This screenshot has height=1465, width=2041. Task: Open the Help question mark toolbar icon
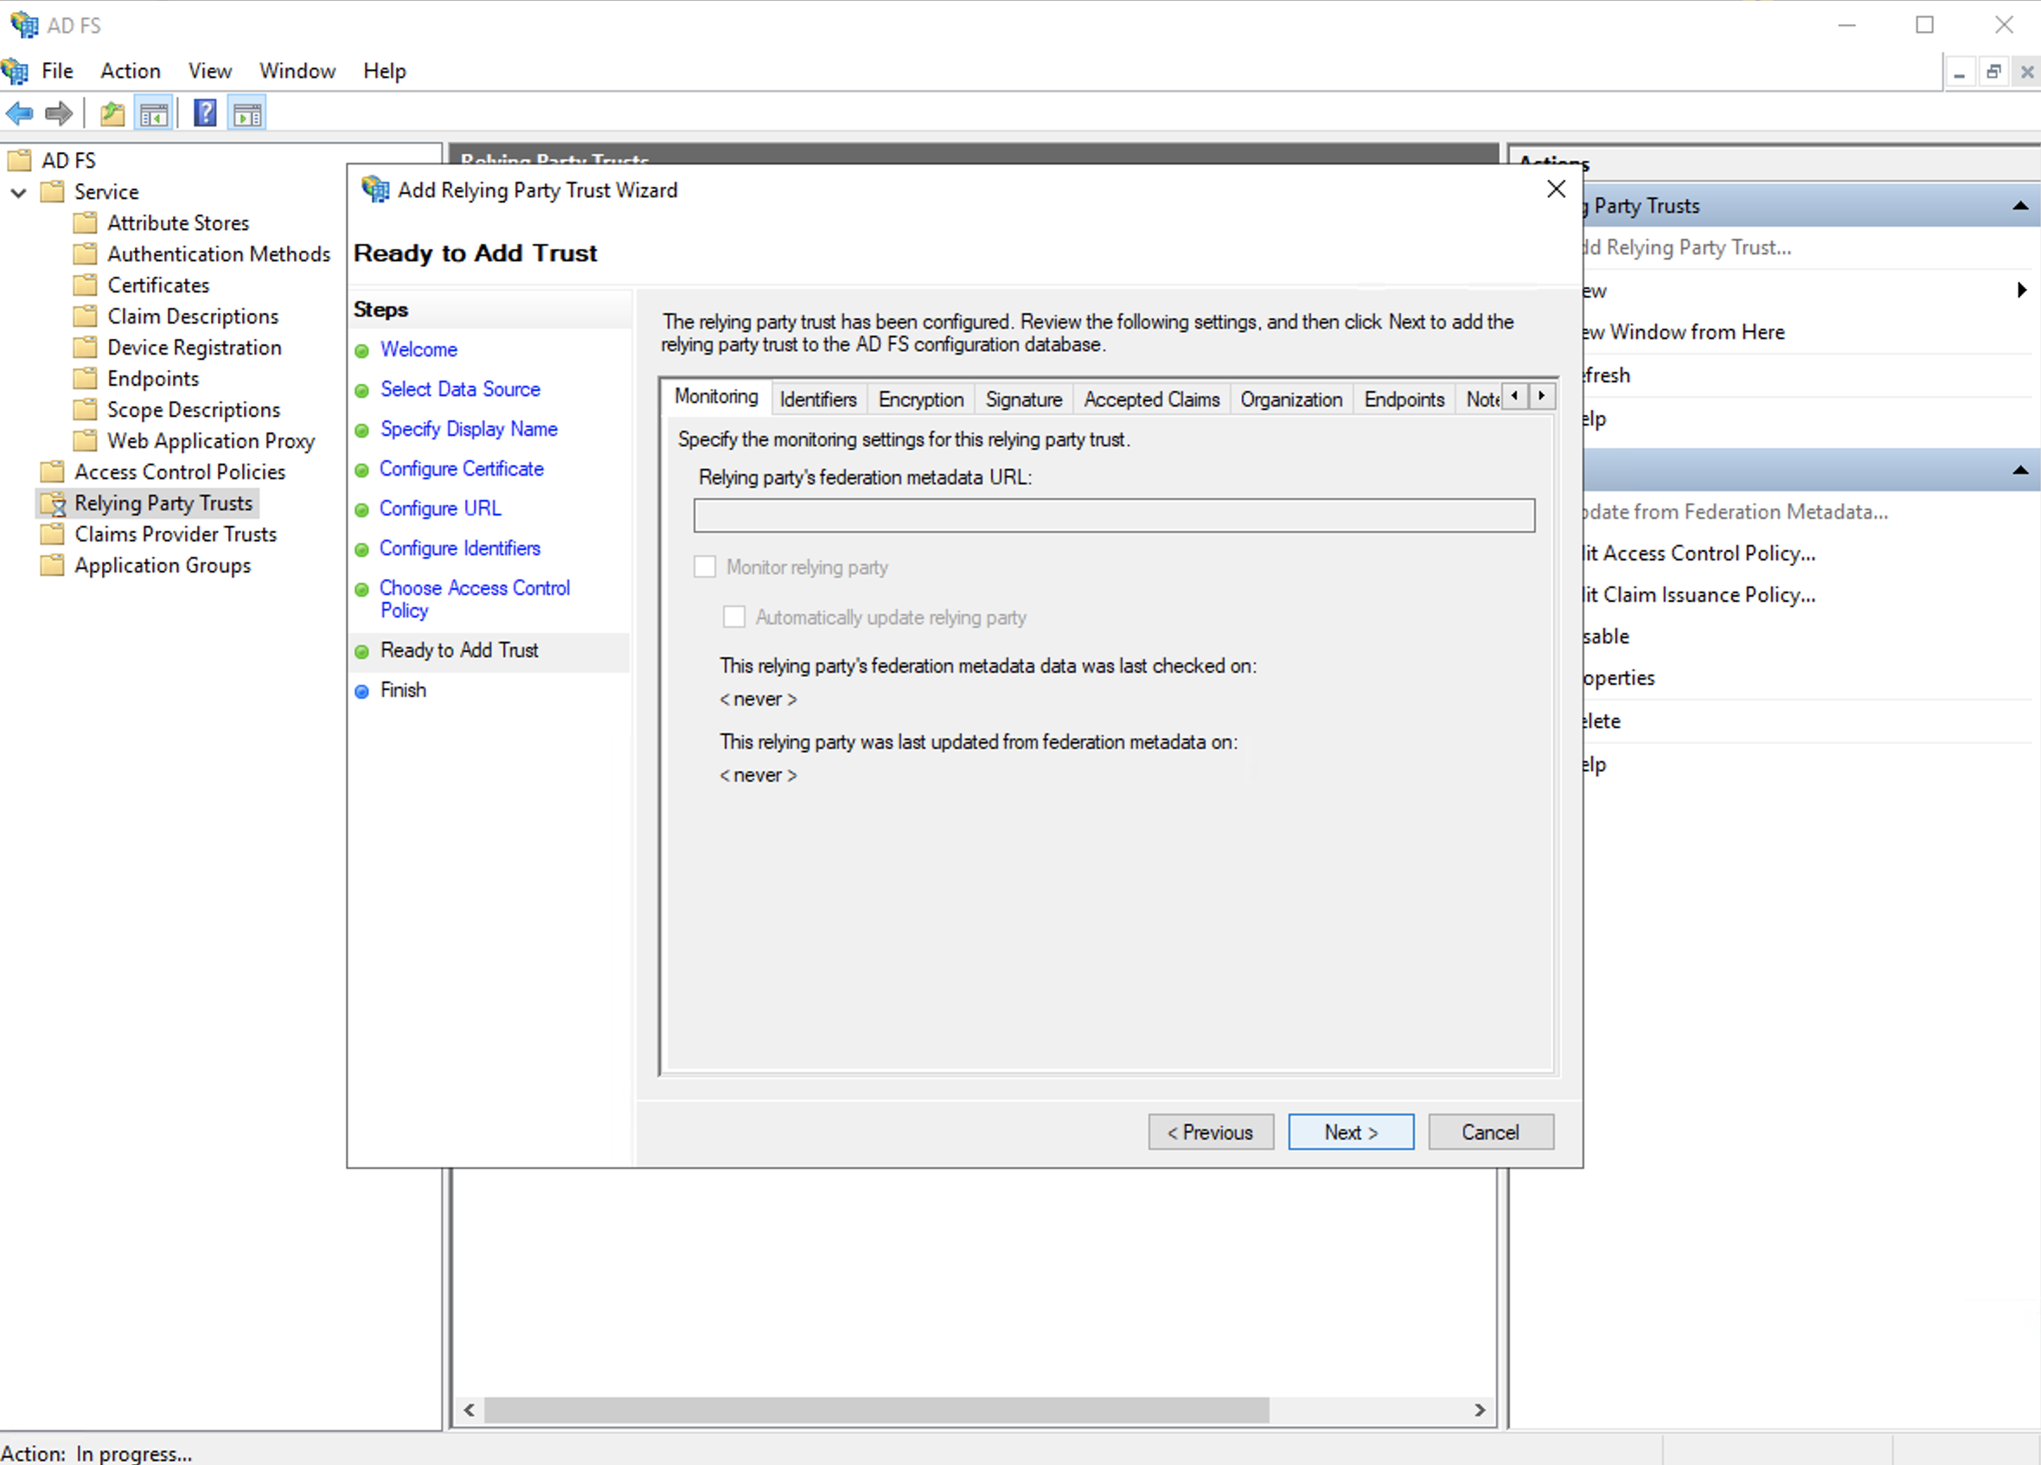(205, 113)
